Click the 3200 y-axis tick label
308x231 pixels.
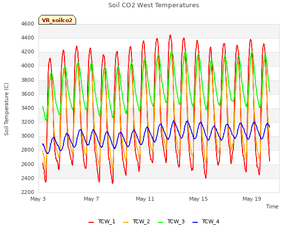pos(28,122)
